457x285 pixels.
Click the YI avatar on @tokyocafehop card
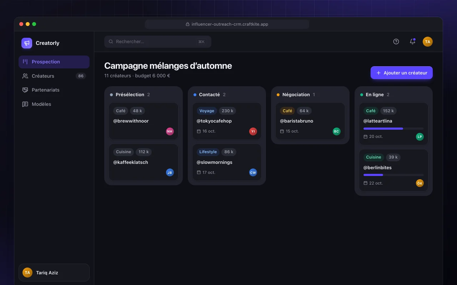pos(253,131)
